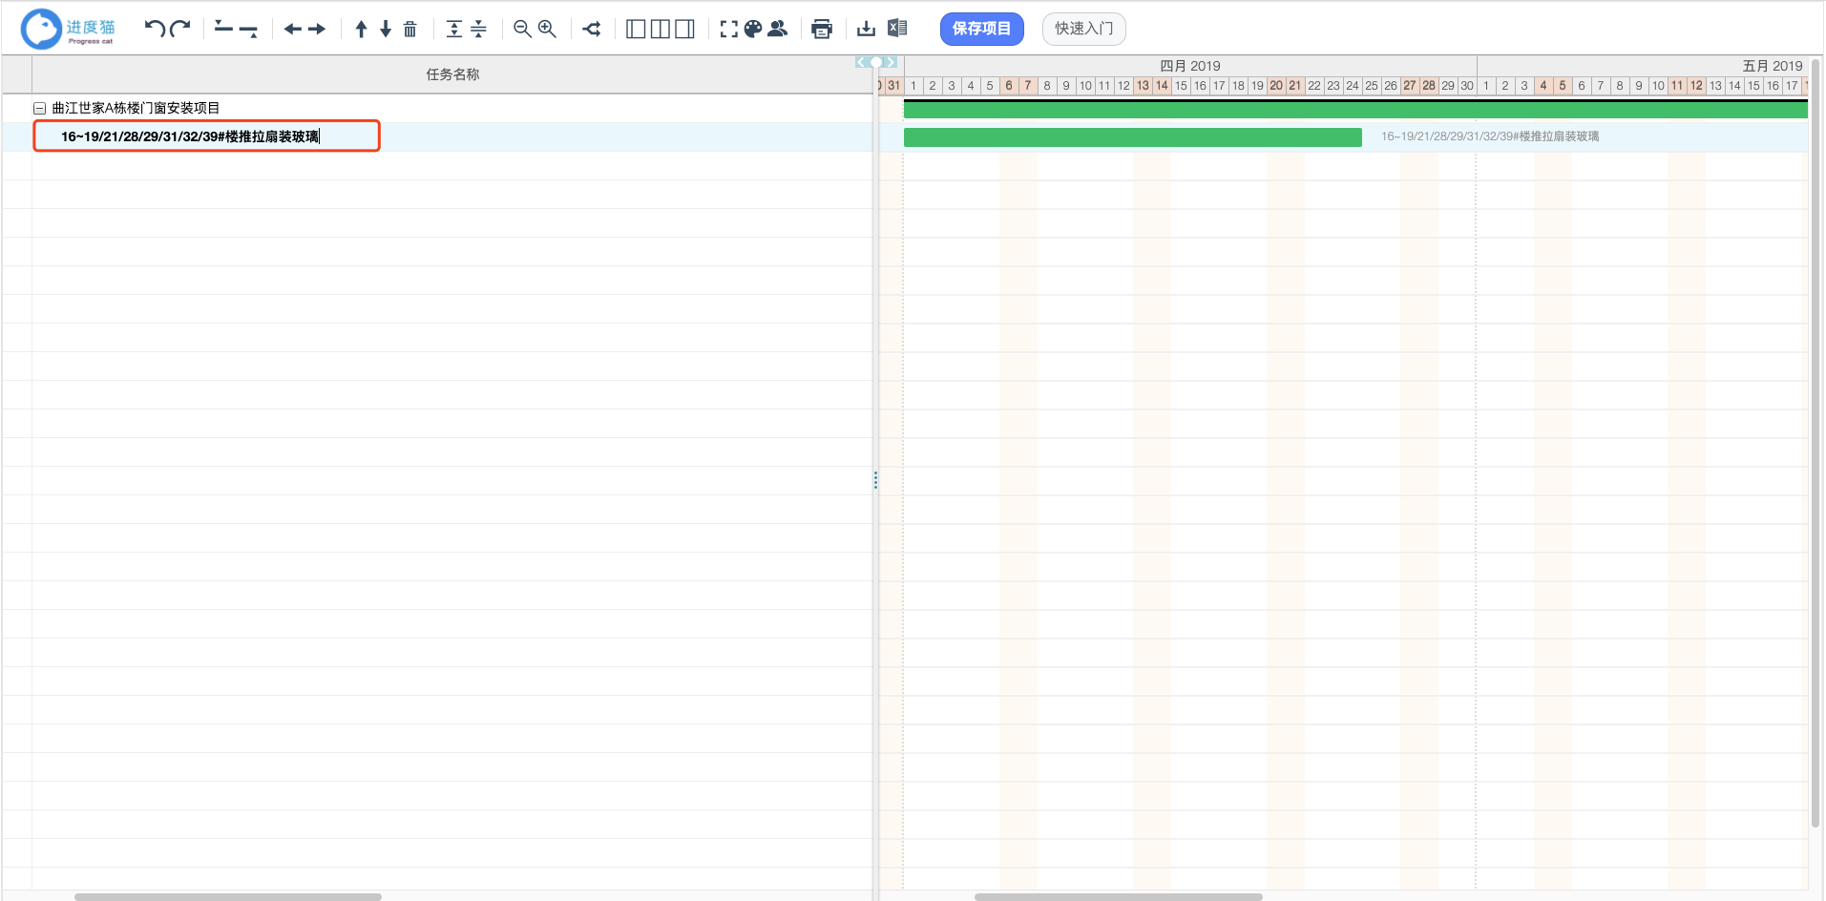Insert a task below the current row

pos(248,30)
